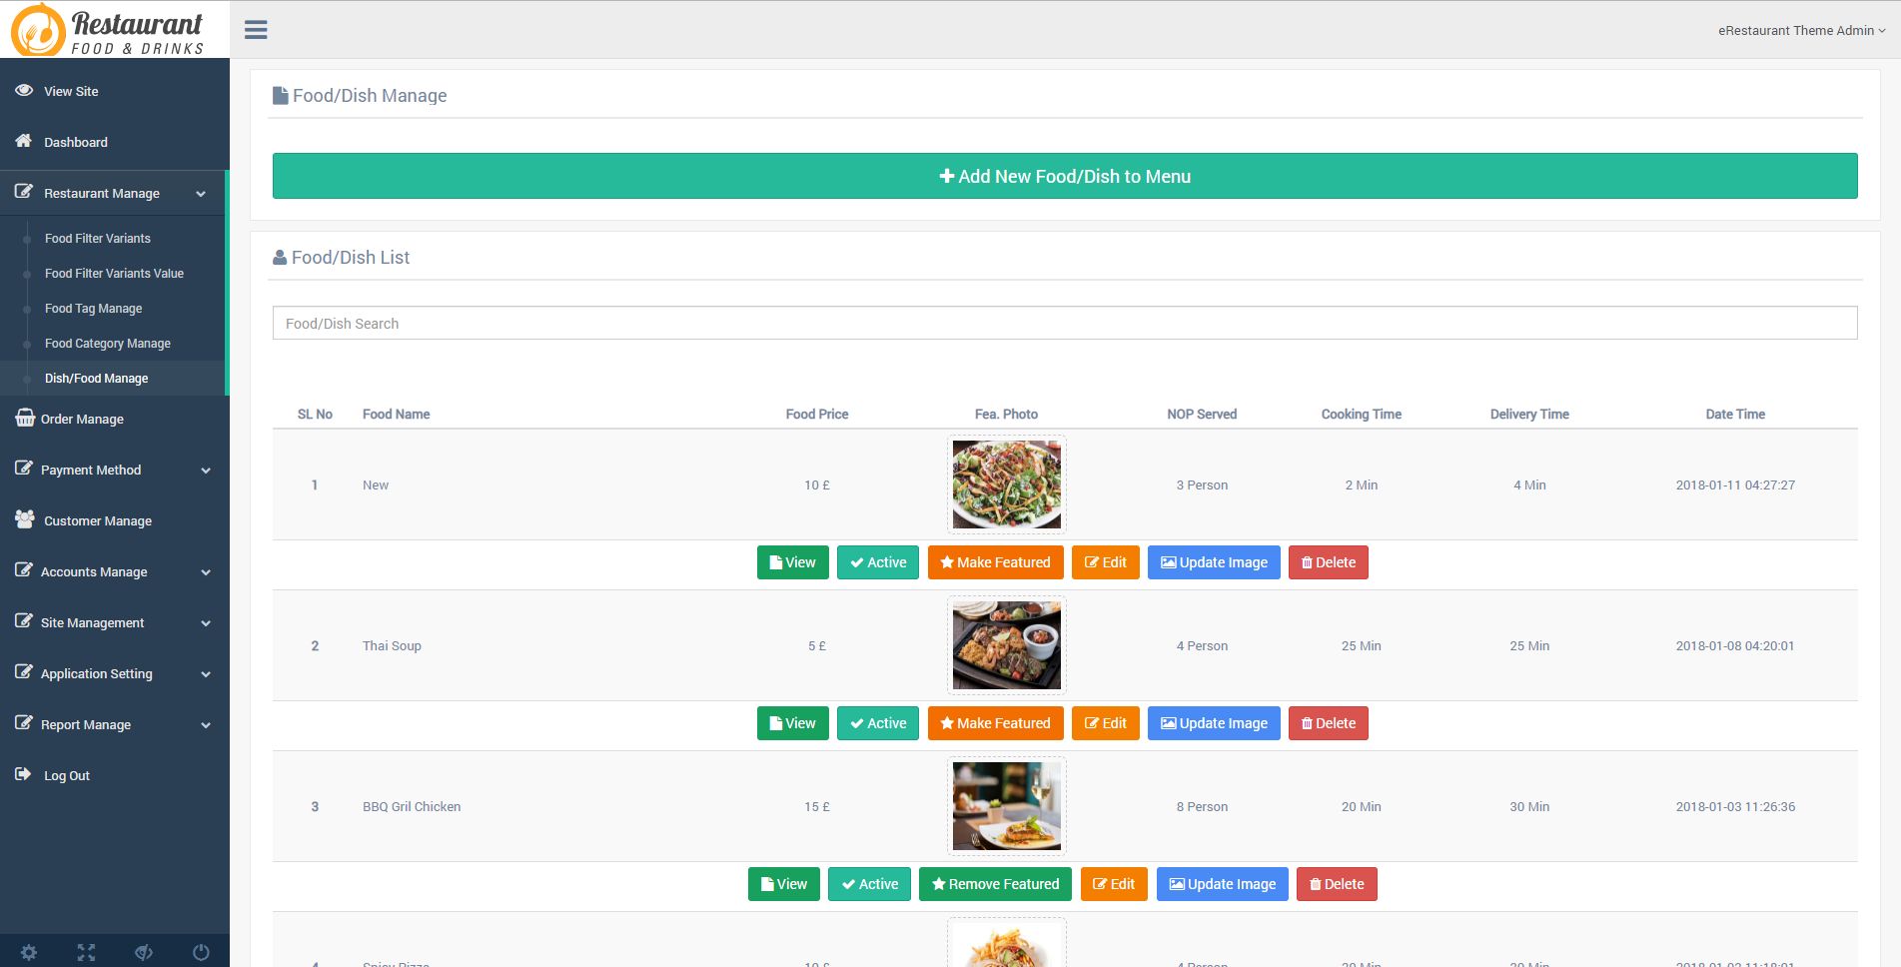Toggle fullscreen using the expand icon in sidebar footer
Screen dimensions: 1901x967
tap(86, 952)
